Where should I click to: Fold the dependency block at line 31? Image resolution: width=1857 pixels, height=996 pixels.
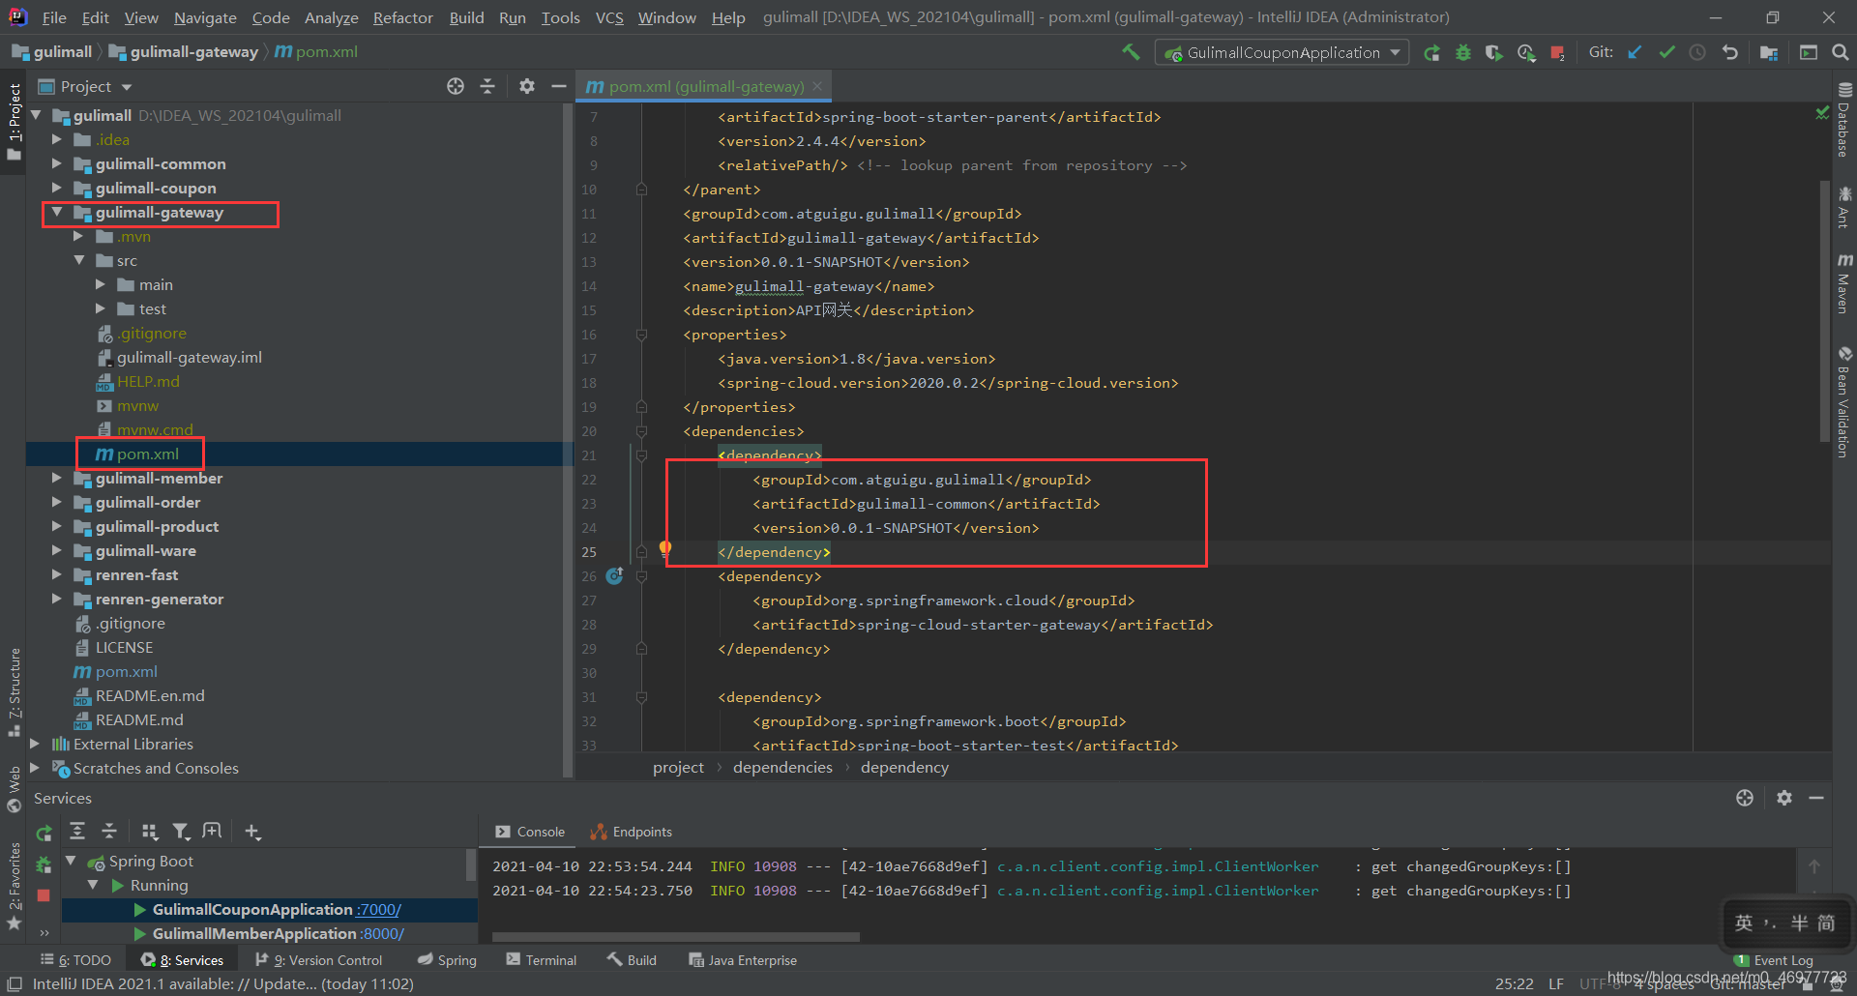tap(641, 697)
